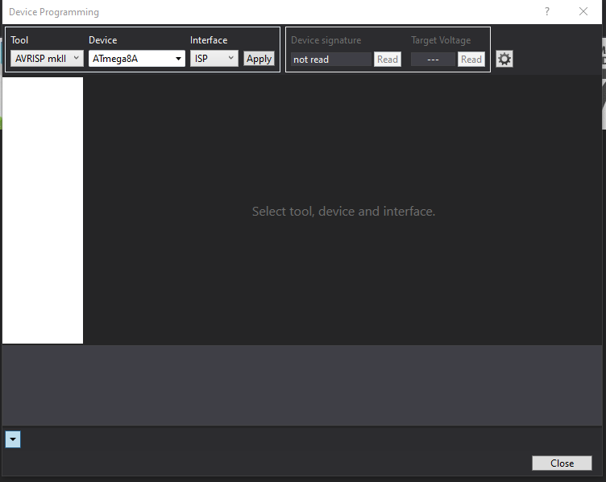Click the Device Programming window title
Viewport: 606px width, 482px height.
click(54, 12)
